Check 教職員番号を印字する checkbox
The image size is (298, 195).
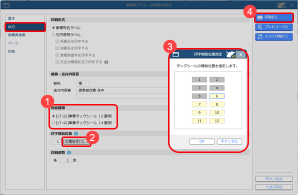(57, 55)
